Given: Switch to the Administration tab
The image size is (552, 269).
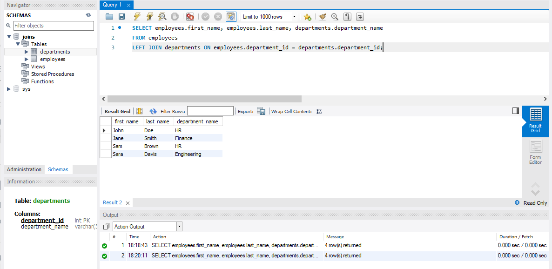Looking at the screenshot, I should pyautogui.click(x=24, y=169).
